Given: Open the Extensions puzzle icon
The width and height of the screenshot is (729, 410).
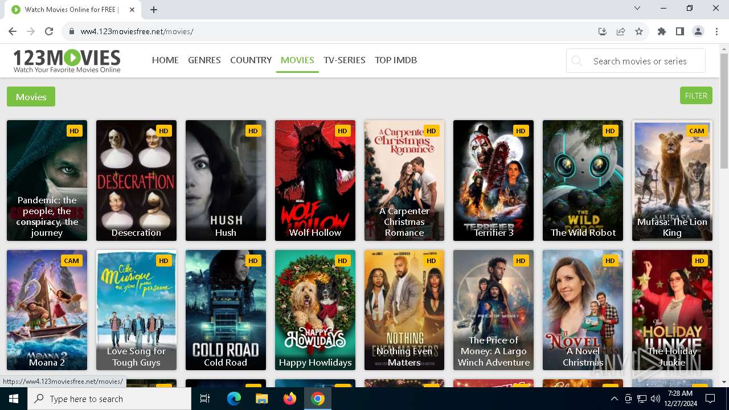Looking at the screenshot, I should [x=662, y=31].
